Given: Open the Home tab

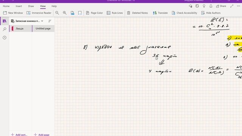Looking at the screenshot, I should tap(6, 6).
